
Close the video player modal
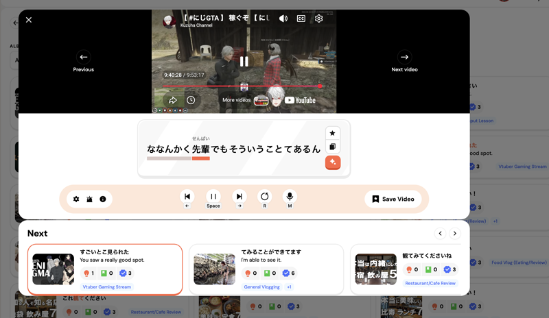click(x=29, y=20)
